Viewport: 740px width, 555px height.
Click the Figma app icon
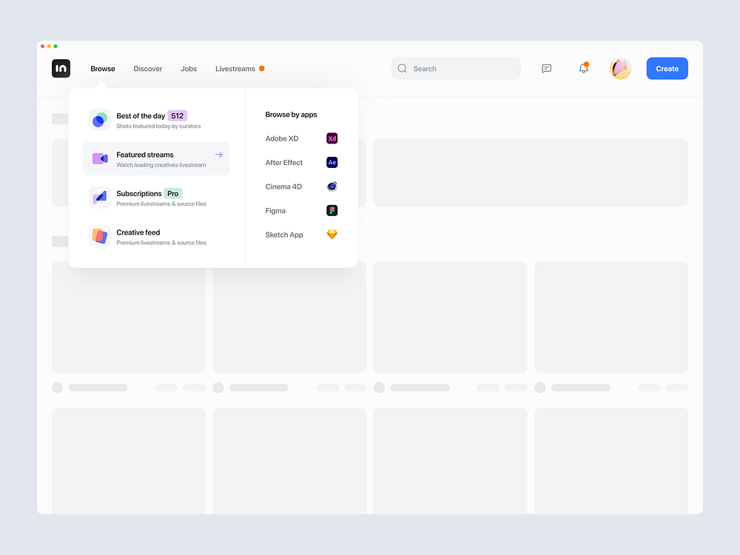332,210
